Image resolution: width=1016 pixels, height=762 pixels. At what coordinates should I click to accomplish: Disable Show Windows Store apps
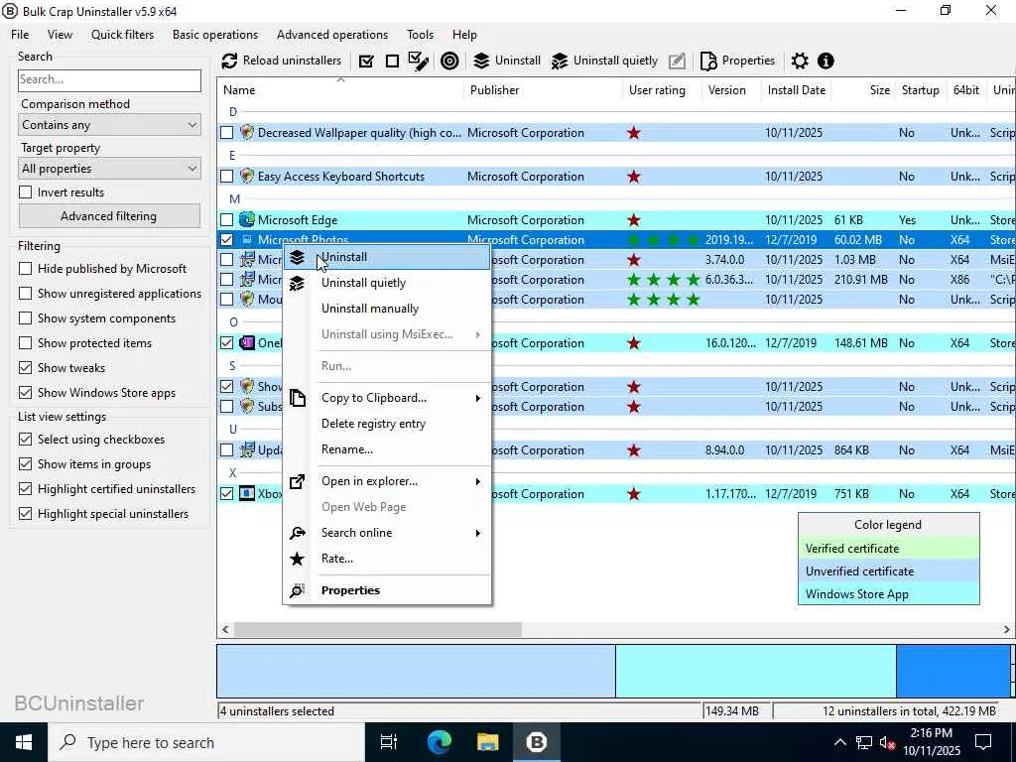(x=25, y=393)
